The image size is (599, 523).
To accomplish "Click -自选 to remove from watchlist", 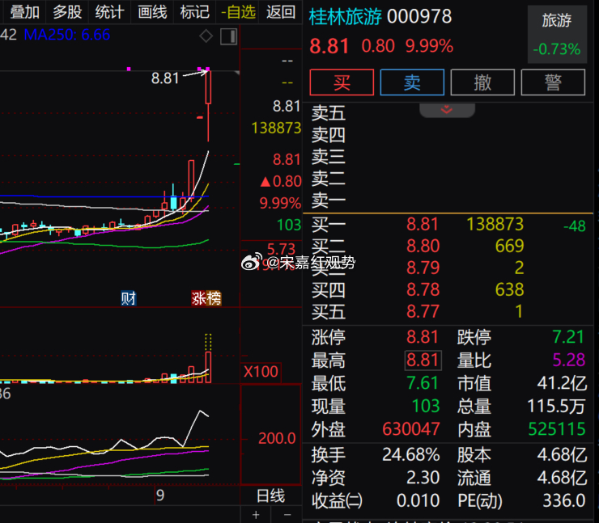I will coord(238,12).
